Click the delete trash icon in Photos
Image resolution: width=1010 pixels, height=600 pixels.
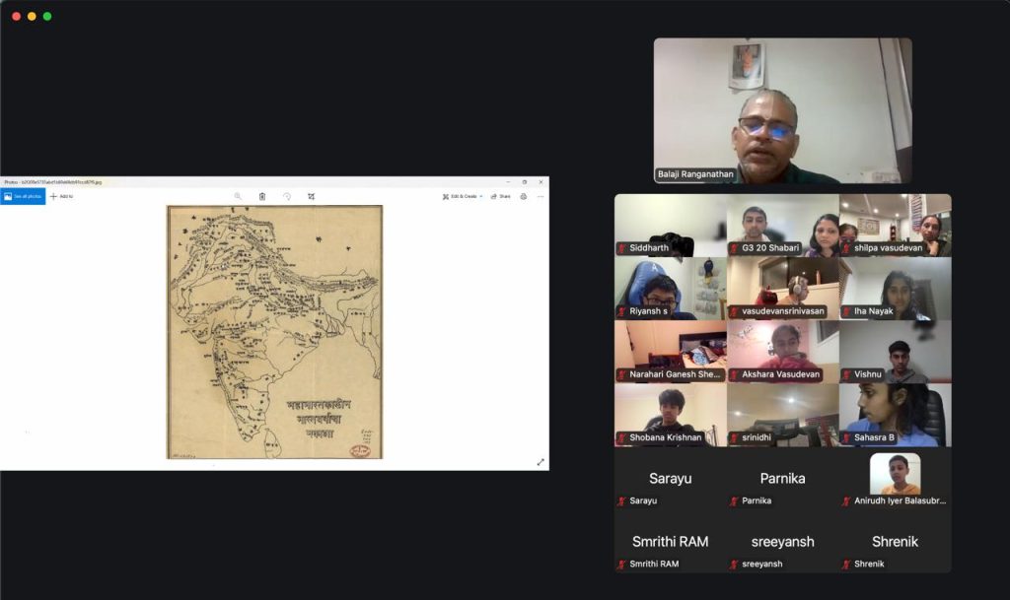pyautogui.click(x=262, y=196)
